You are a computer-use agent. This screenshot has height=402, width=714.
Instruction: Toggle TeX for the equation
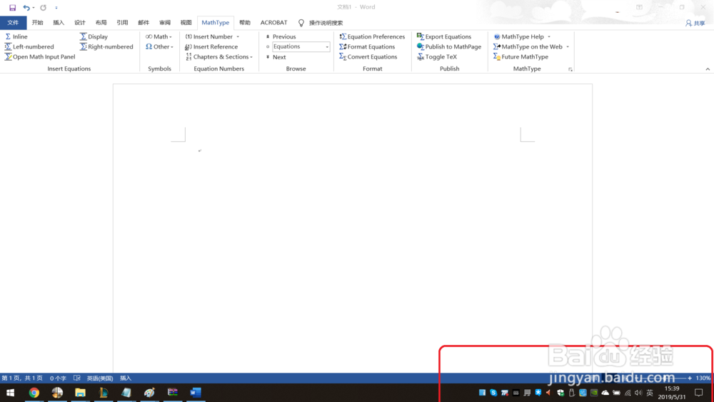click(437, 57)
